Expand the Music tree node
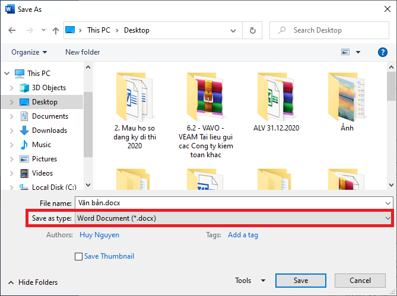 pyautogui.click(x=12, y=145)
